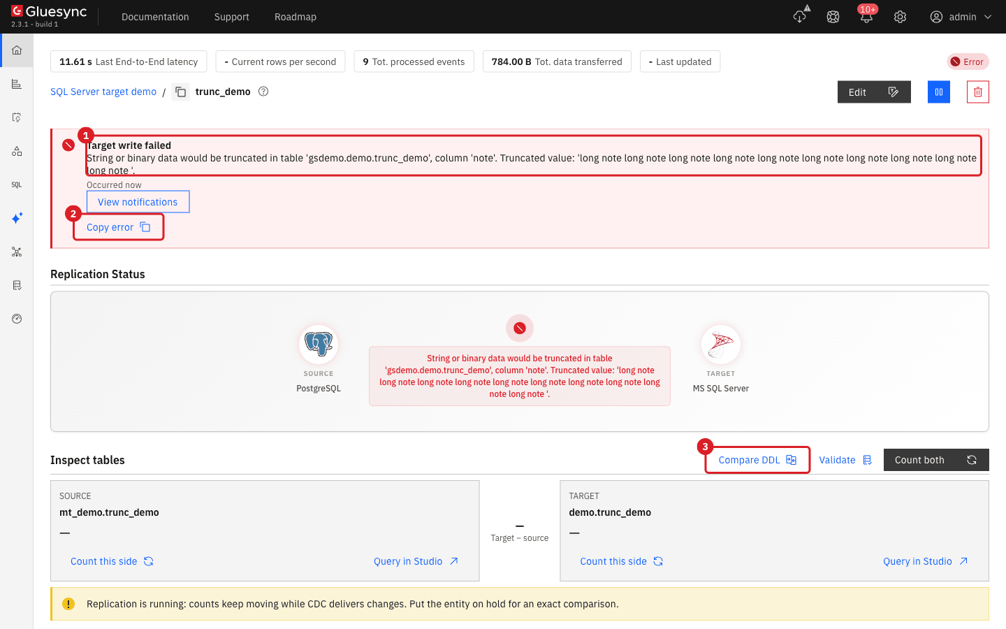Open the Home page from the sidebar
The image size is (1006, 629).
17,50
